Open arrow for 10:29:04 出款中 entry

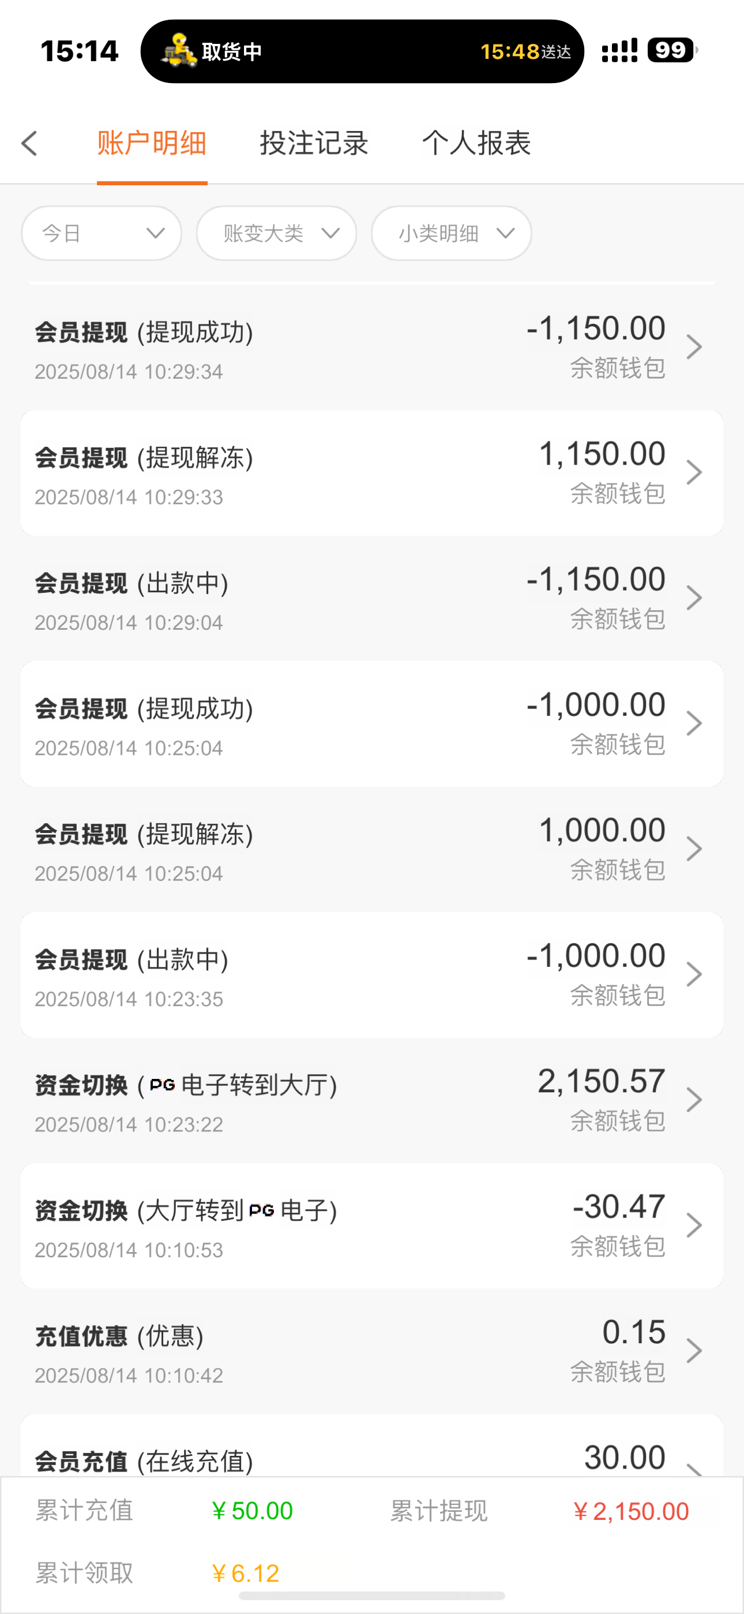(693, 597)
